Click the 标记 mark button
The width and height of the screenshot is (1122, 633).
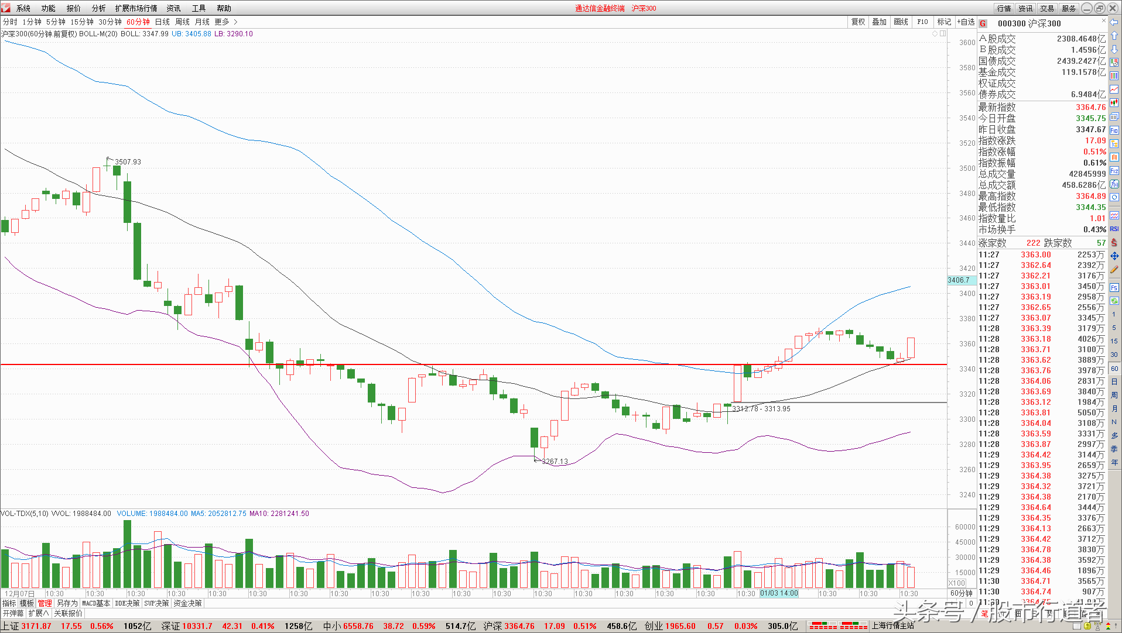(x=944, y=22)
